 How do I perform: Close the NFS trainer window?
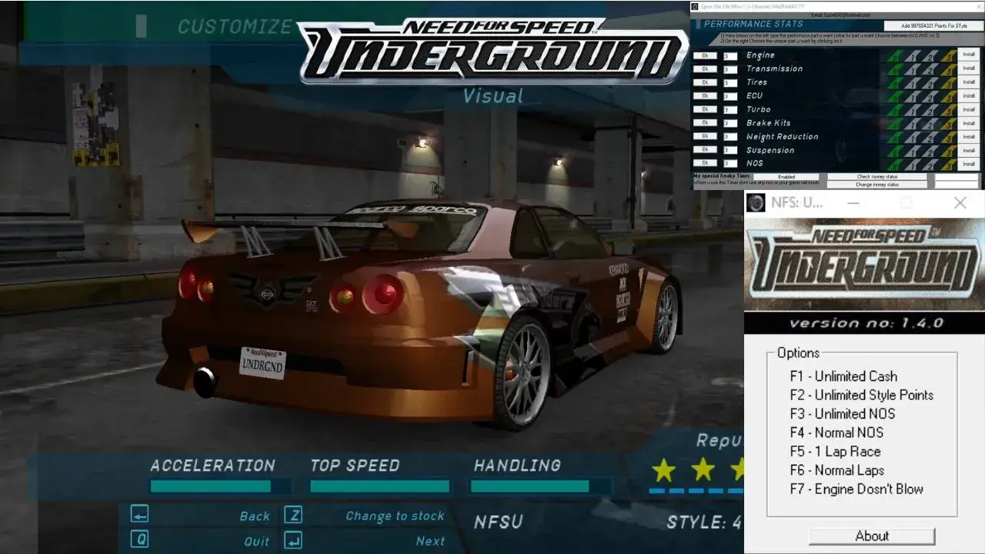point(960,203)
